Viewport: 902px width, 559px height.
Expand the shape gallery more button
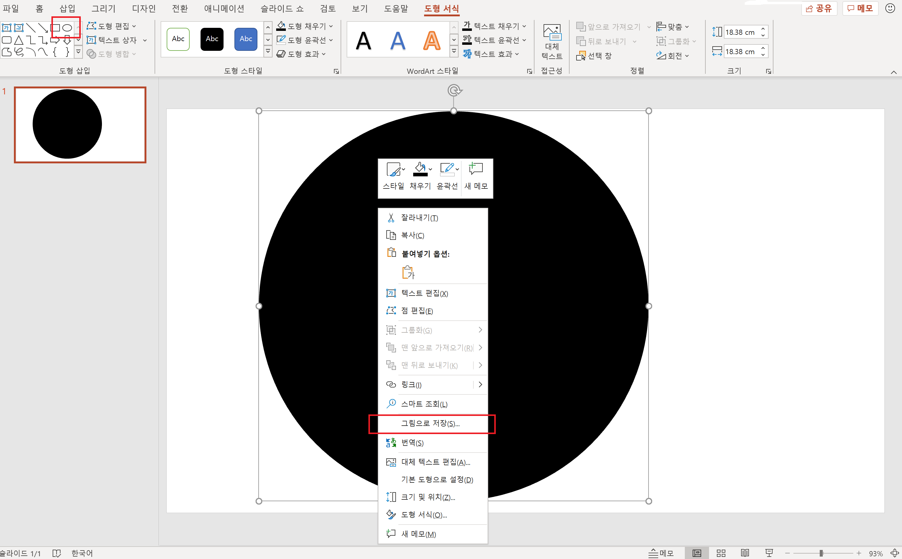(78, 52)
